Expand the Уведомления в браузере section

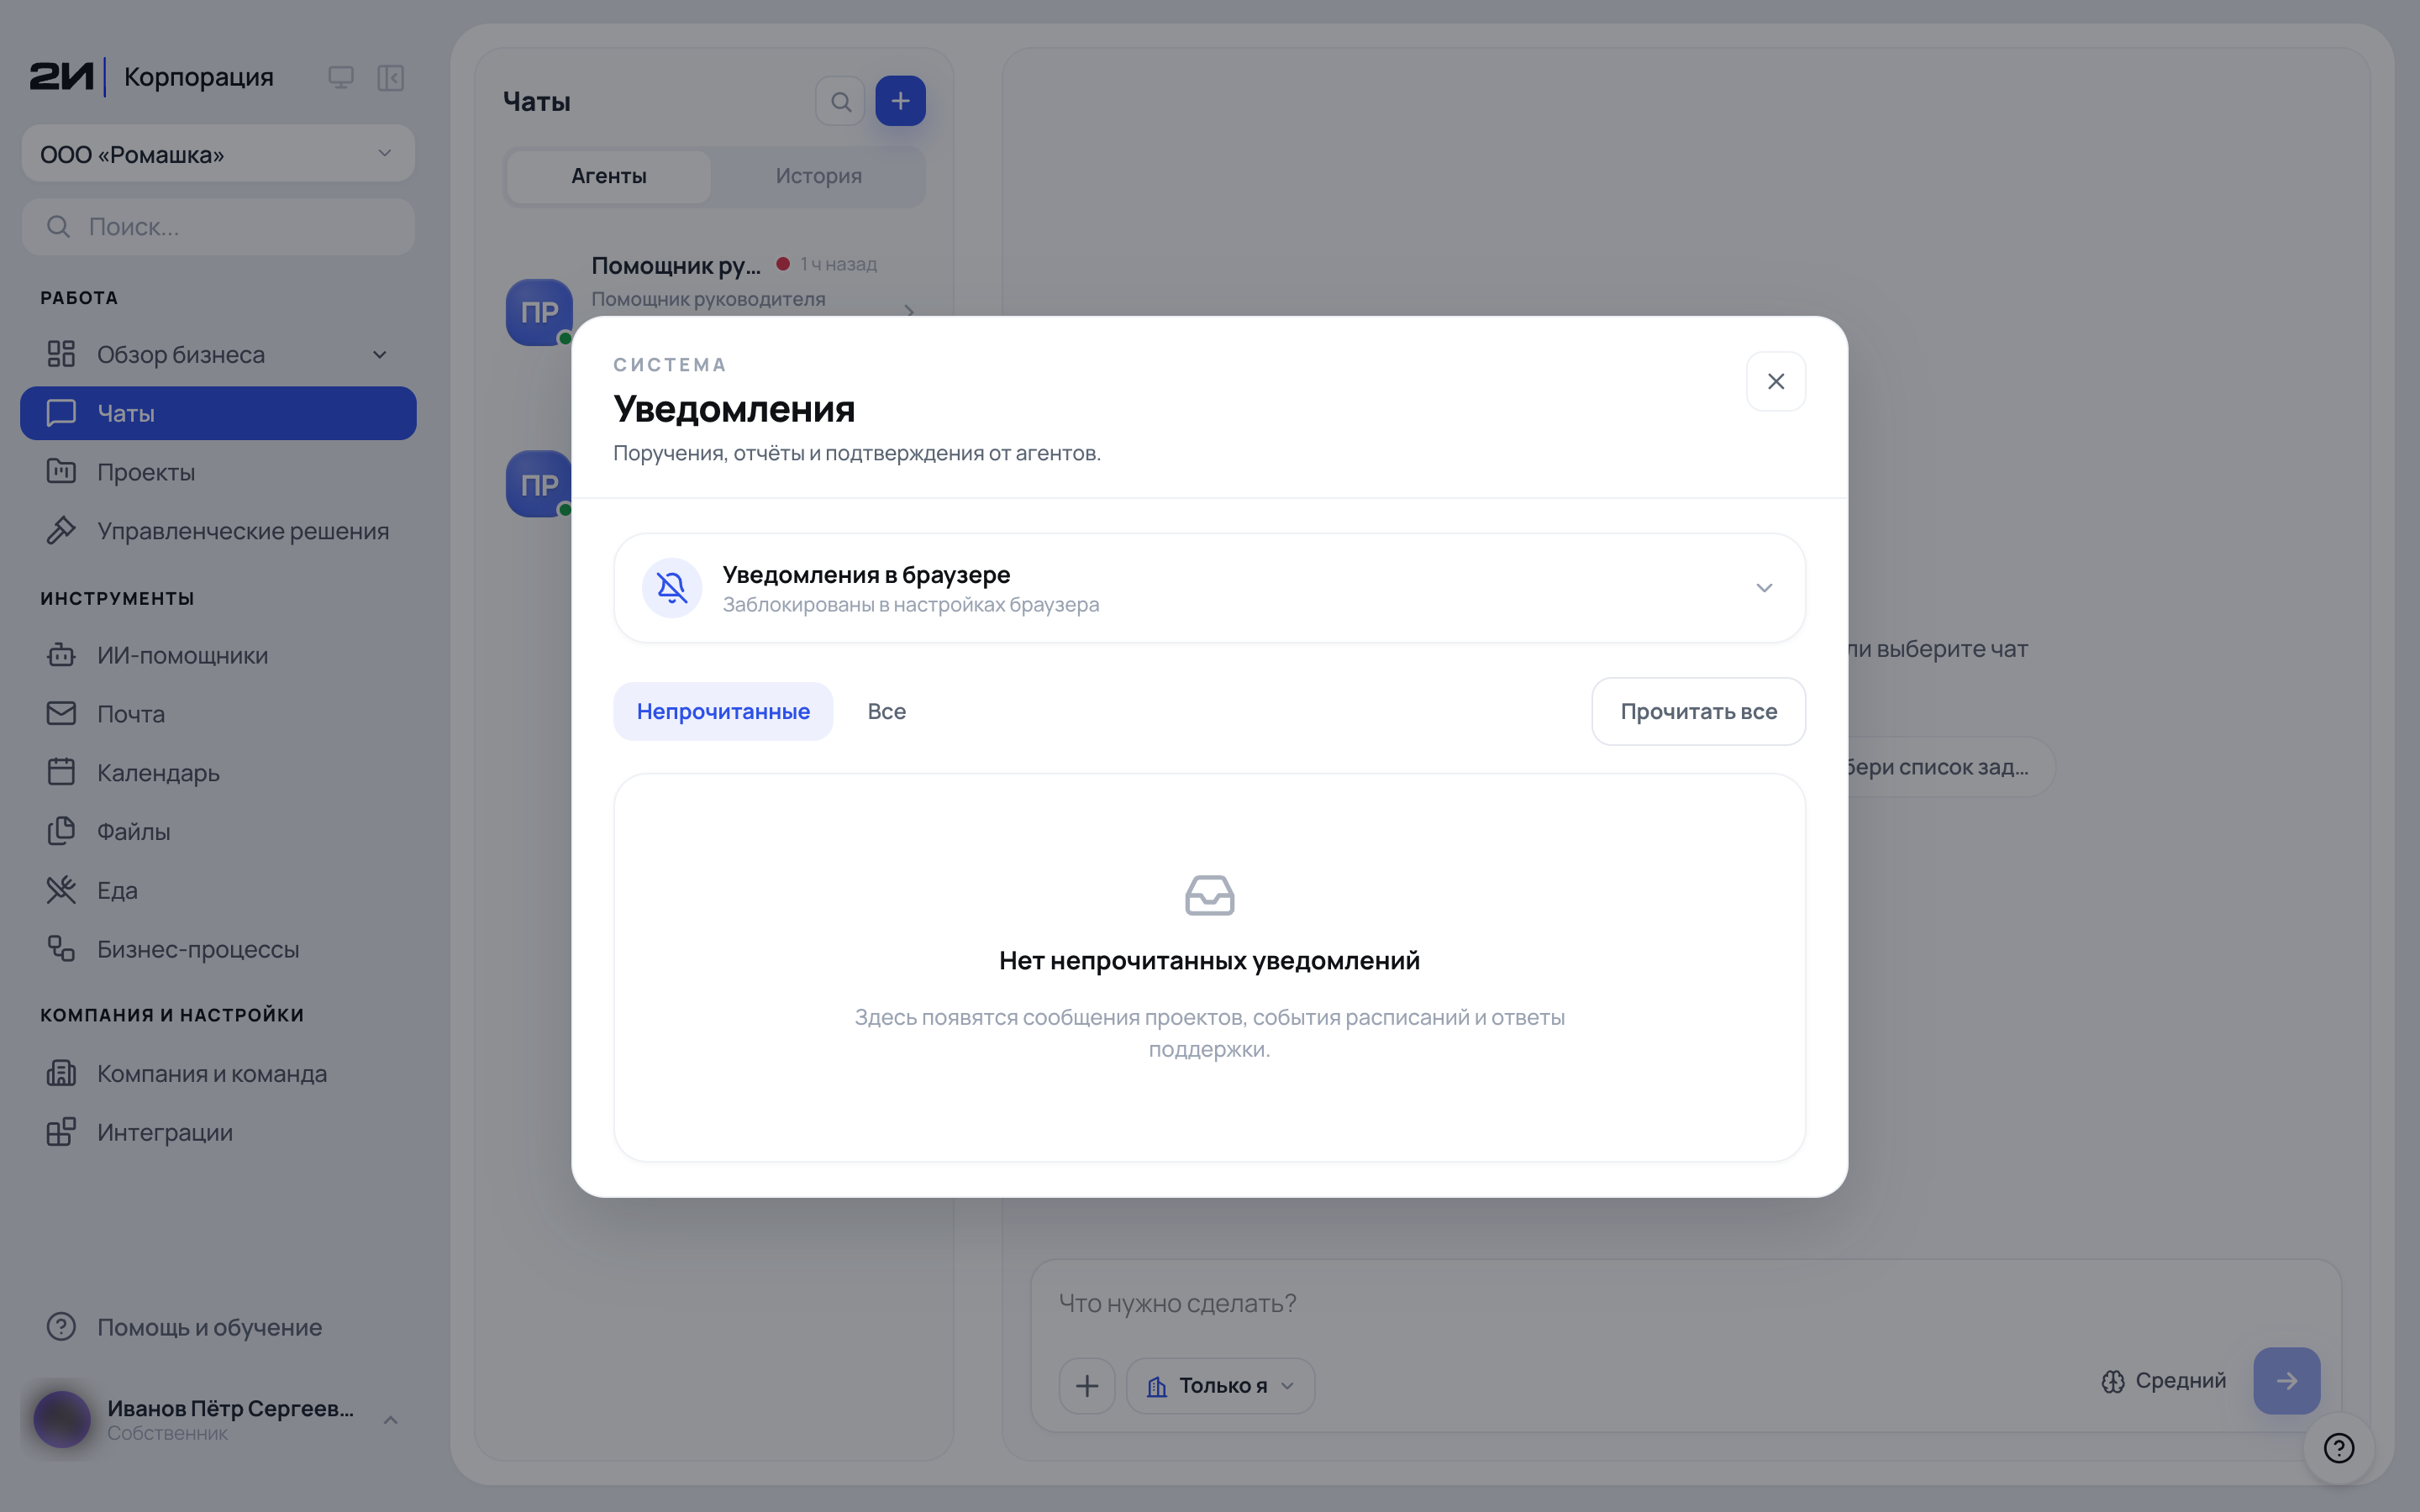point(1764,588)
